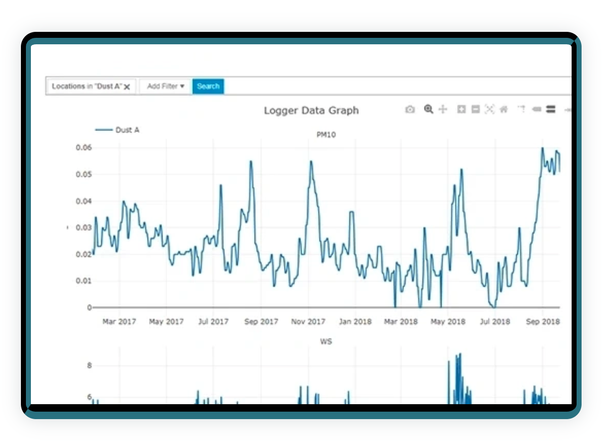605x445 pixels.
Task: Click the Jul 2018 axis label
Action: click(494, 322)
